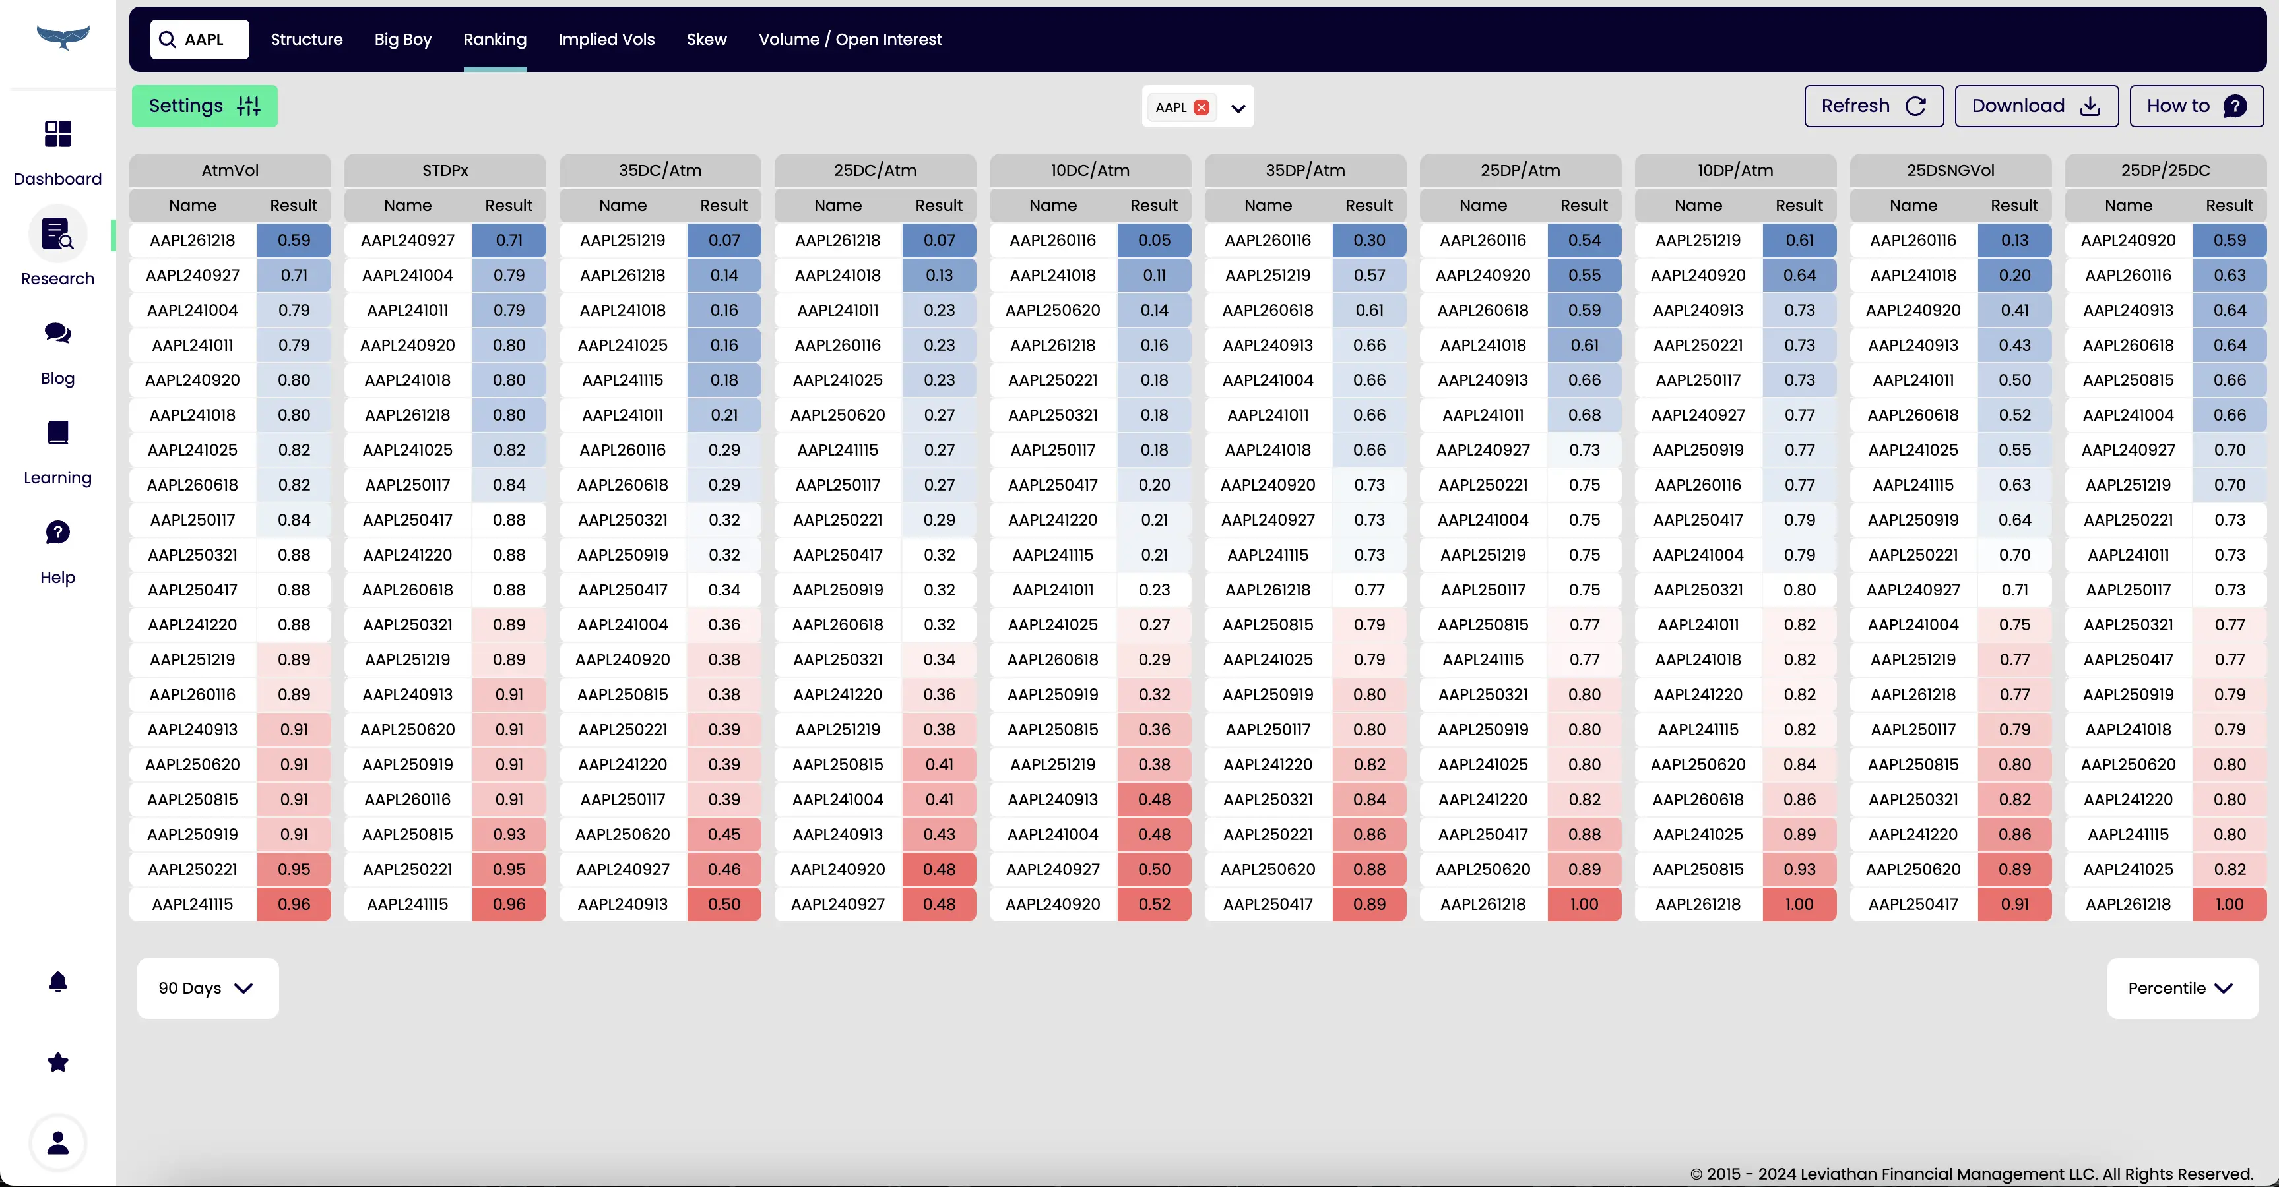Click the Leviathan whale tail logo
Image resolution: width=2279 pixels, height=1187 pixels.
tap(63, 37)
